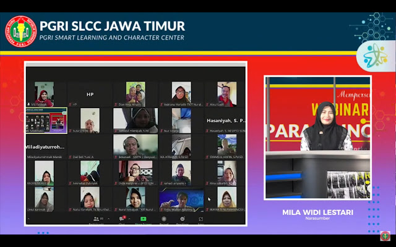
Task: Expand the chevron at the toolbar's beginning
Action: pyautogui.click(x=28, y=219)
